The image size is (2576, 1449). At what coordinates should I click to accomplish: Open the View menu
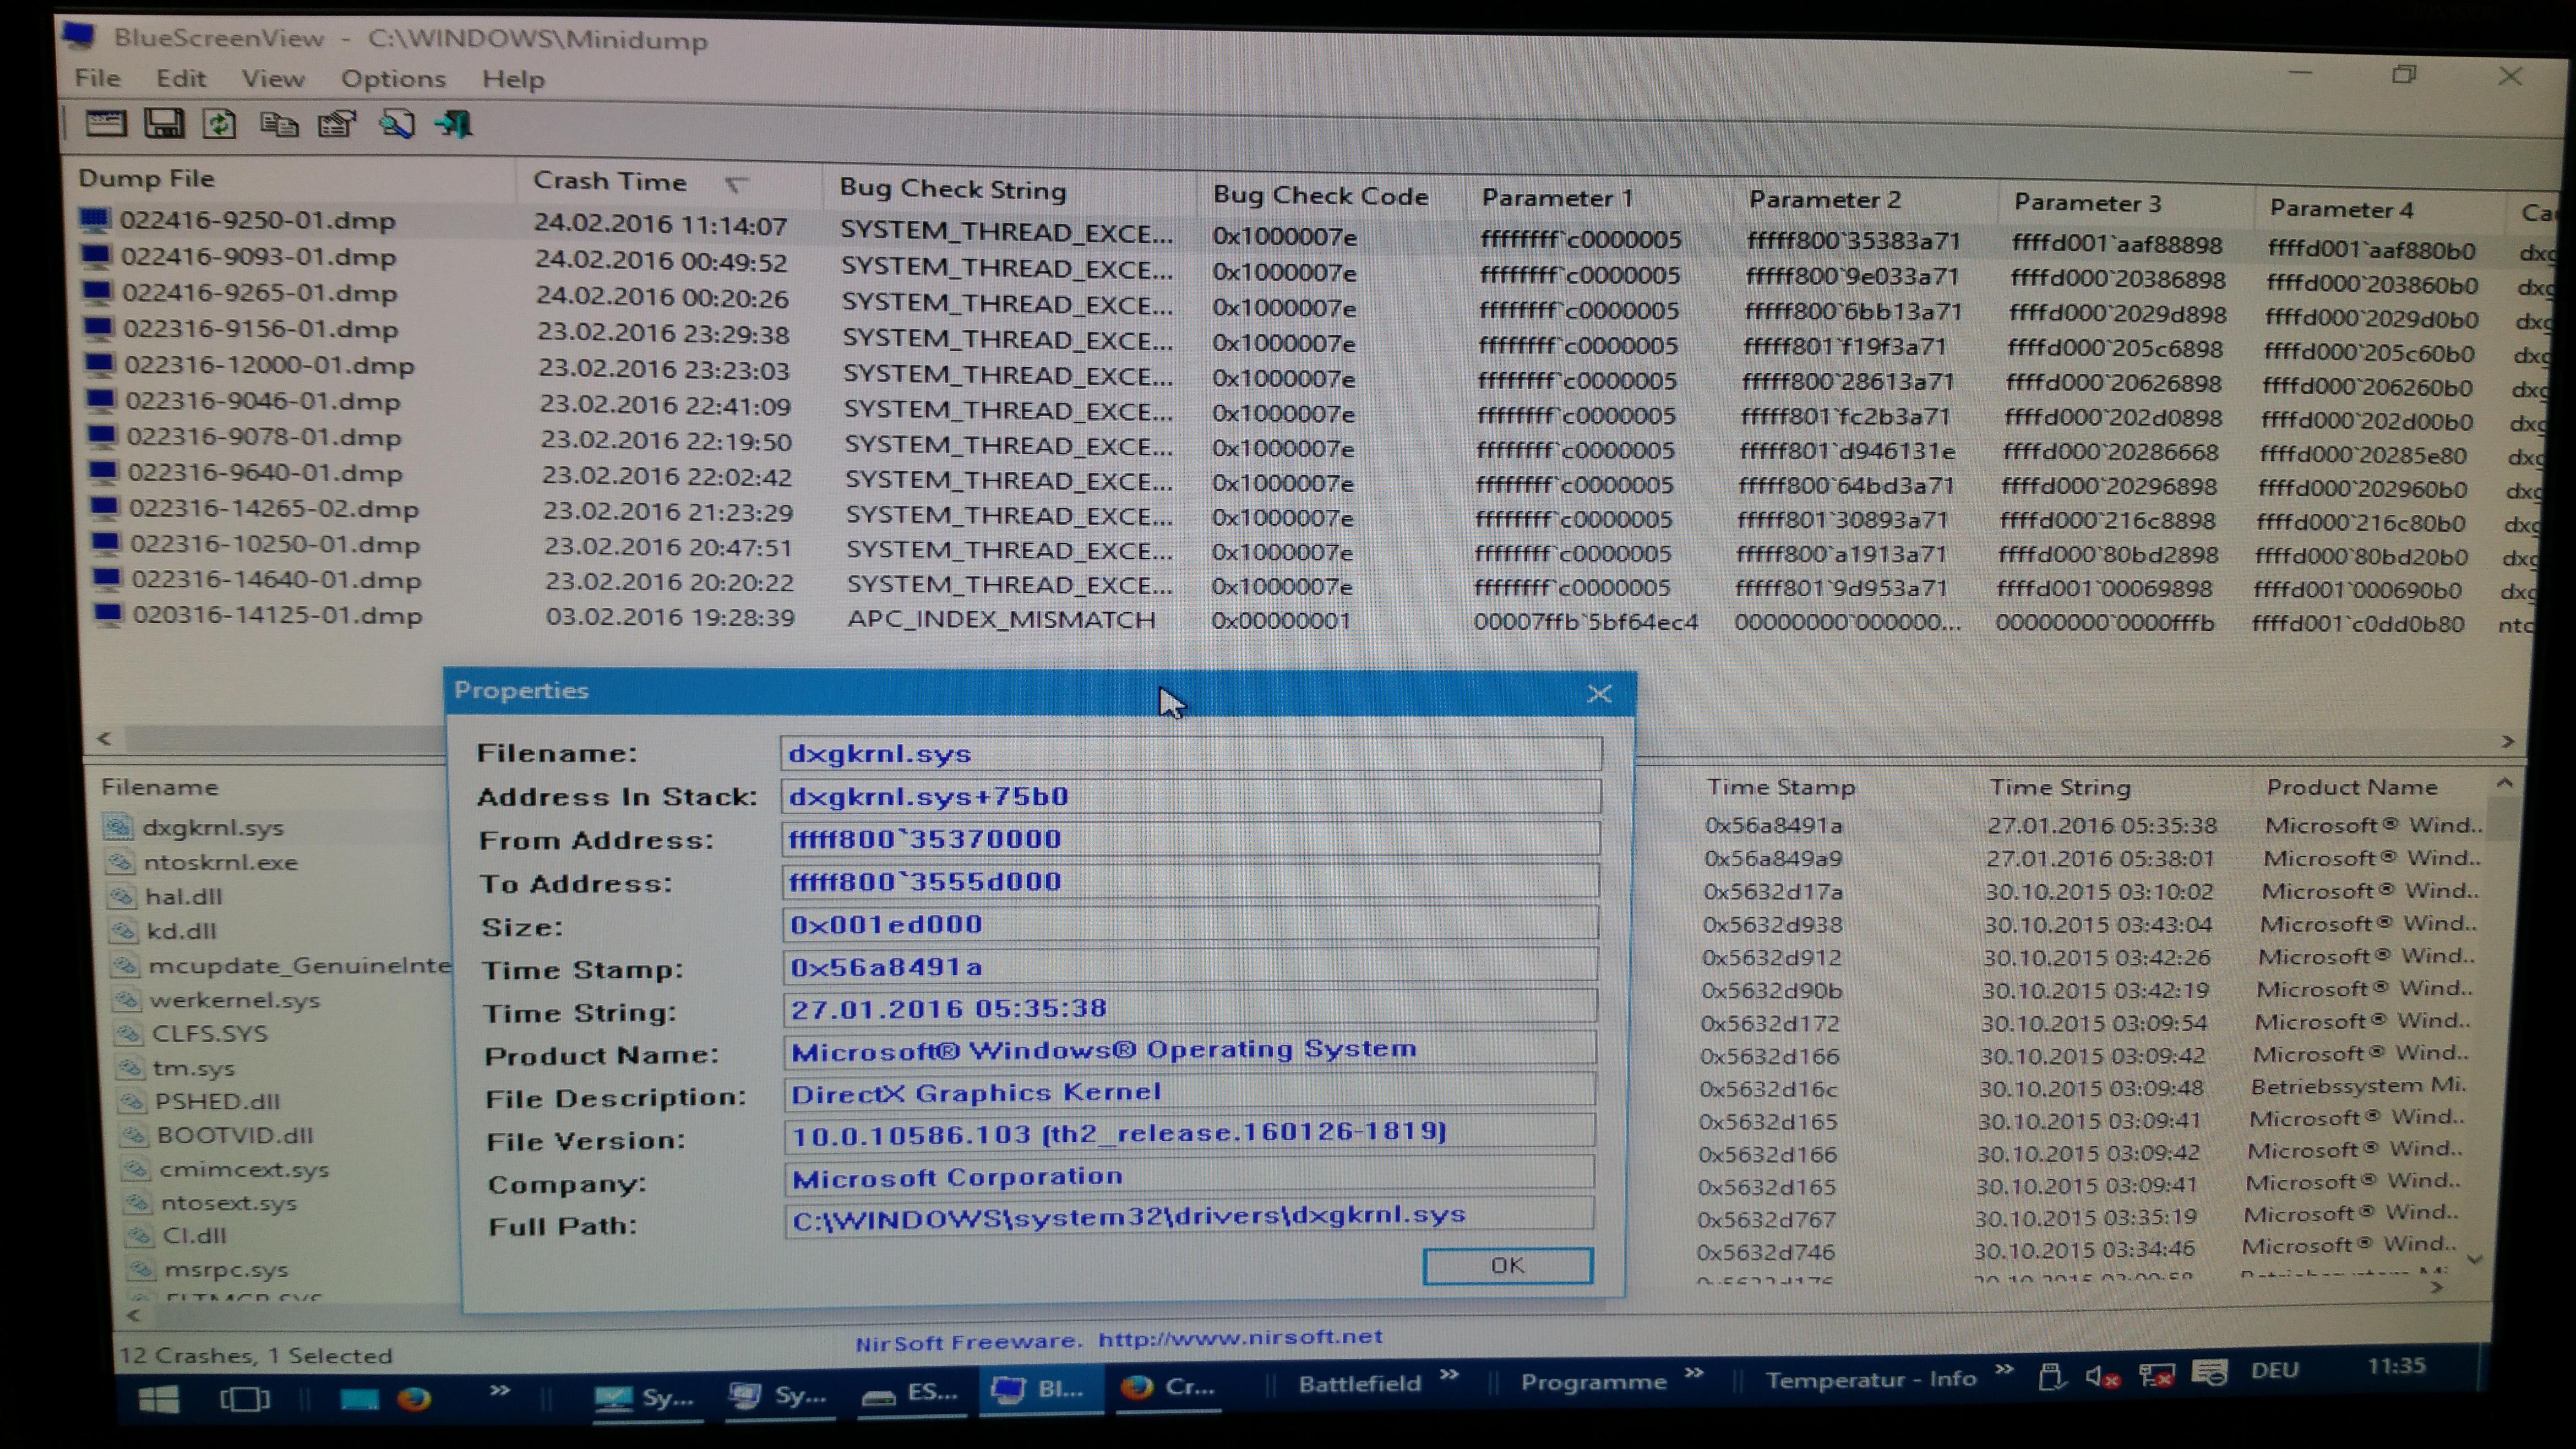coord(273,78)
